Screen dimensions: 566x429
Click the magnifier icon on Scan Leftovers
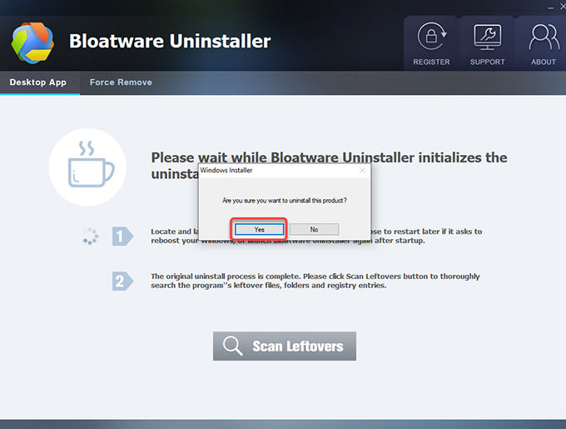232,346
